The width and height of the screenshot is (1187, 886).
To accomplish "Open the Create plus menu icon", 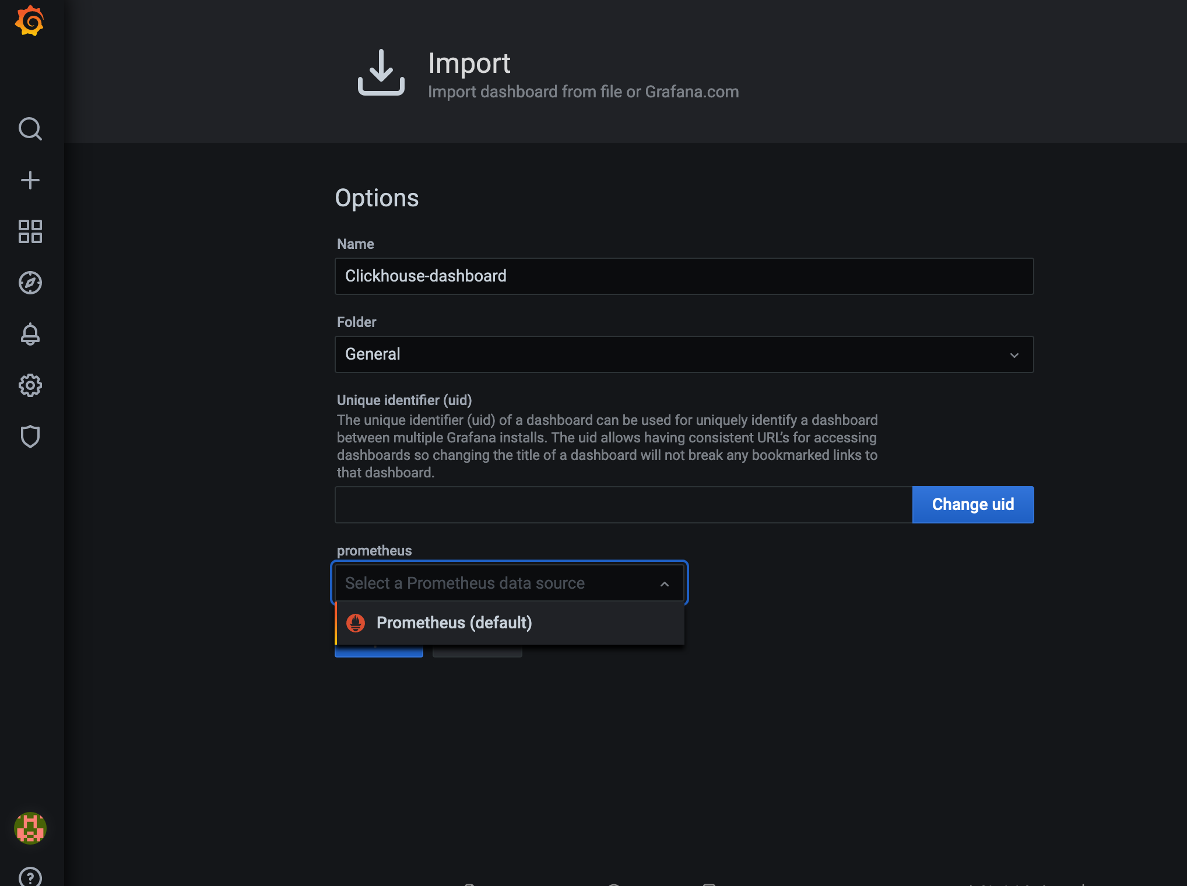I will coord(30,180).
